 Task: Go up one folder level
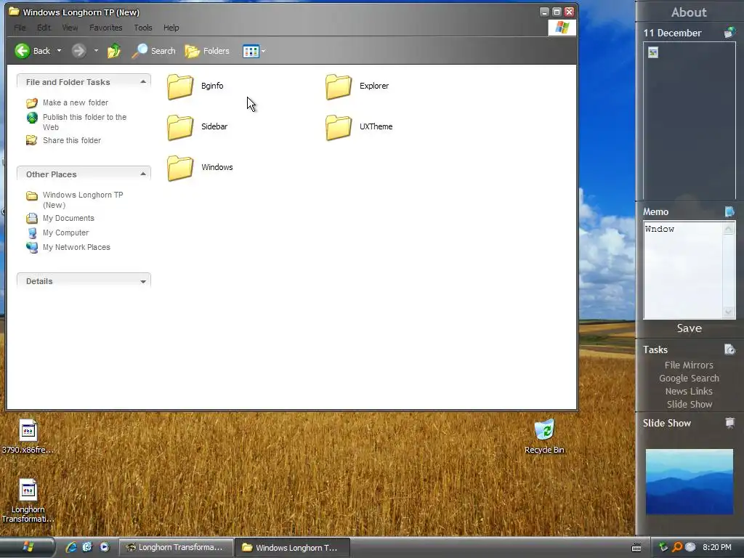pyautogui.click(x=114, y=51)
